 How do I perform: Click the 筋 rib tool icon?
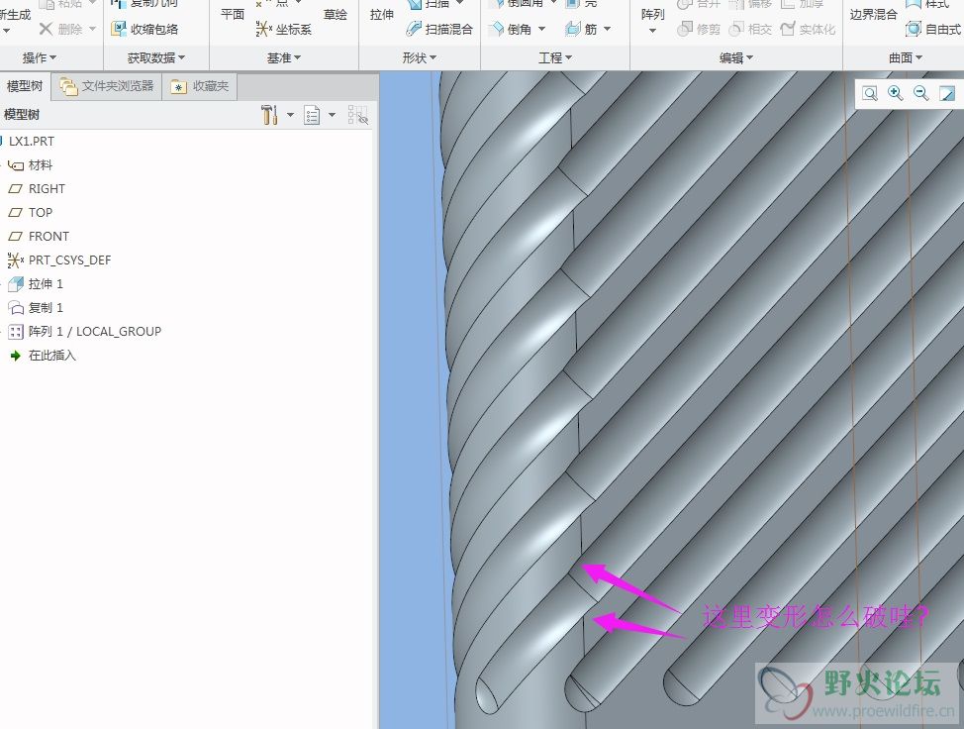coord(572,29)
